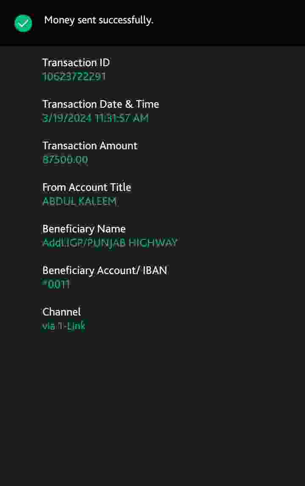305x486 pixels.
Task: Tap the 'Transaction Amount' label
Action: 90,146
